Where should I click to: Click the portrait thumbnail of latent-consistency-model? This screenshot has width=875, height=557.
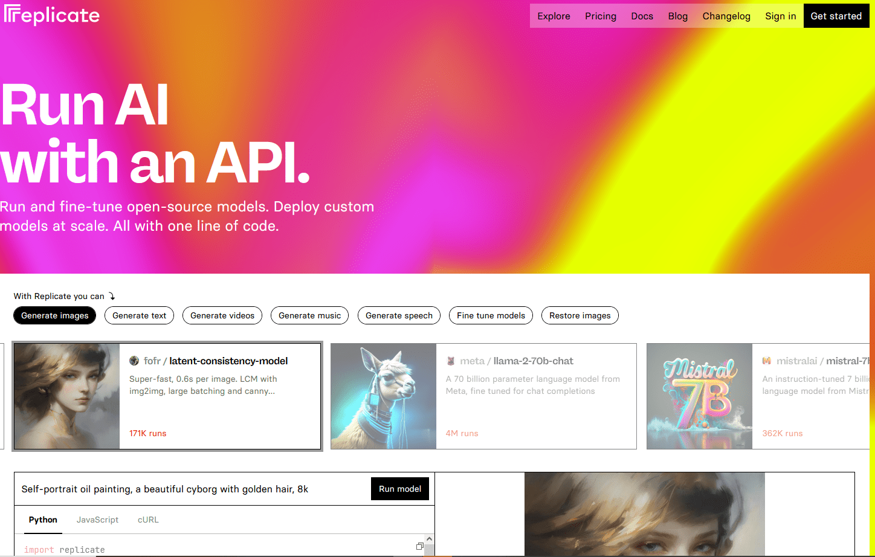pos(67,396)
